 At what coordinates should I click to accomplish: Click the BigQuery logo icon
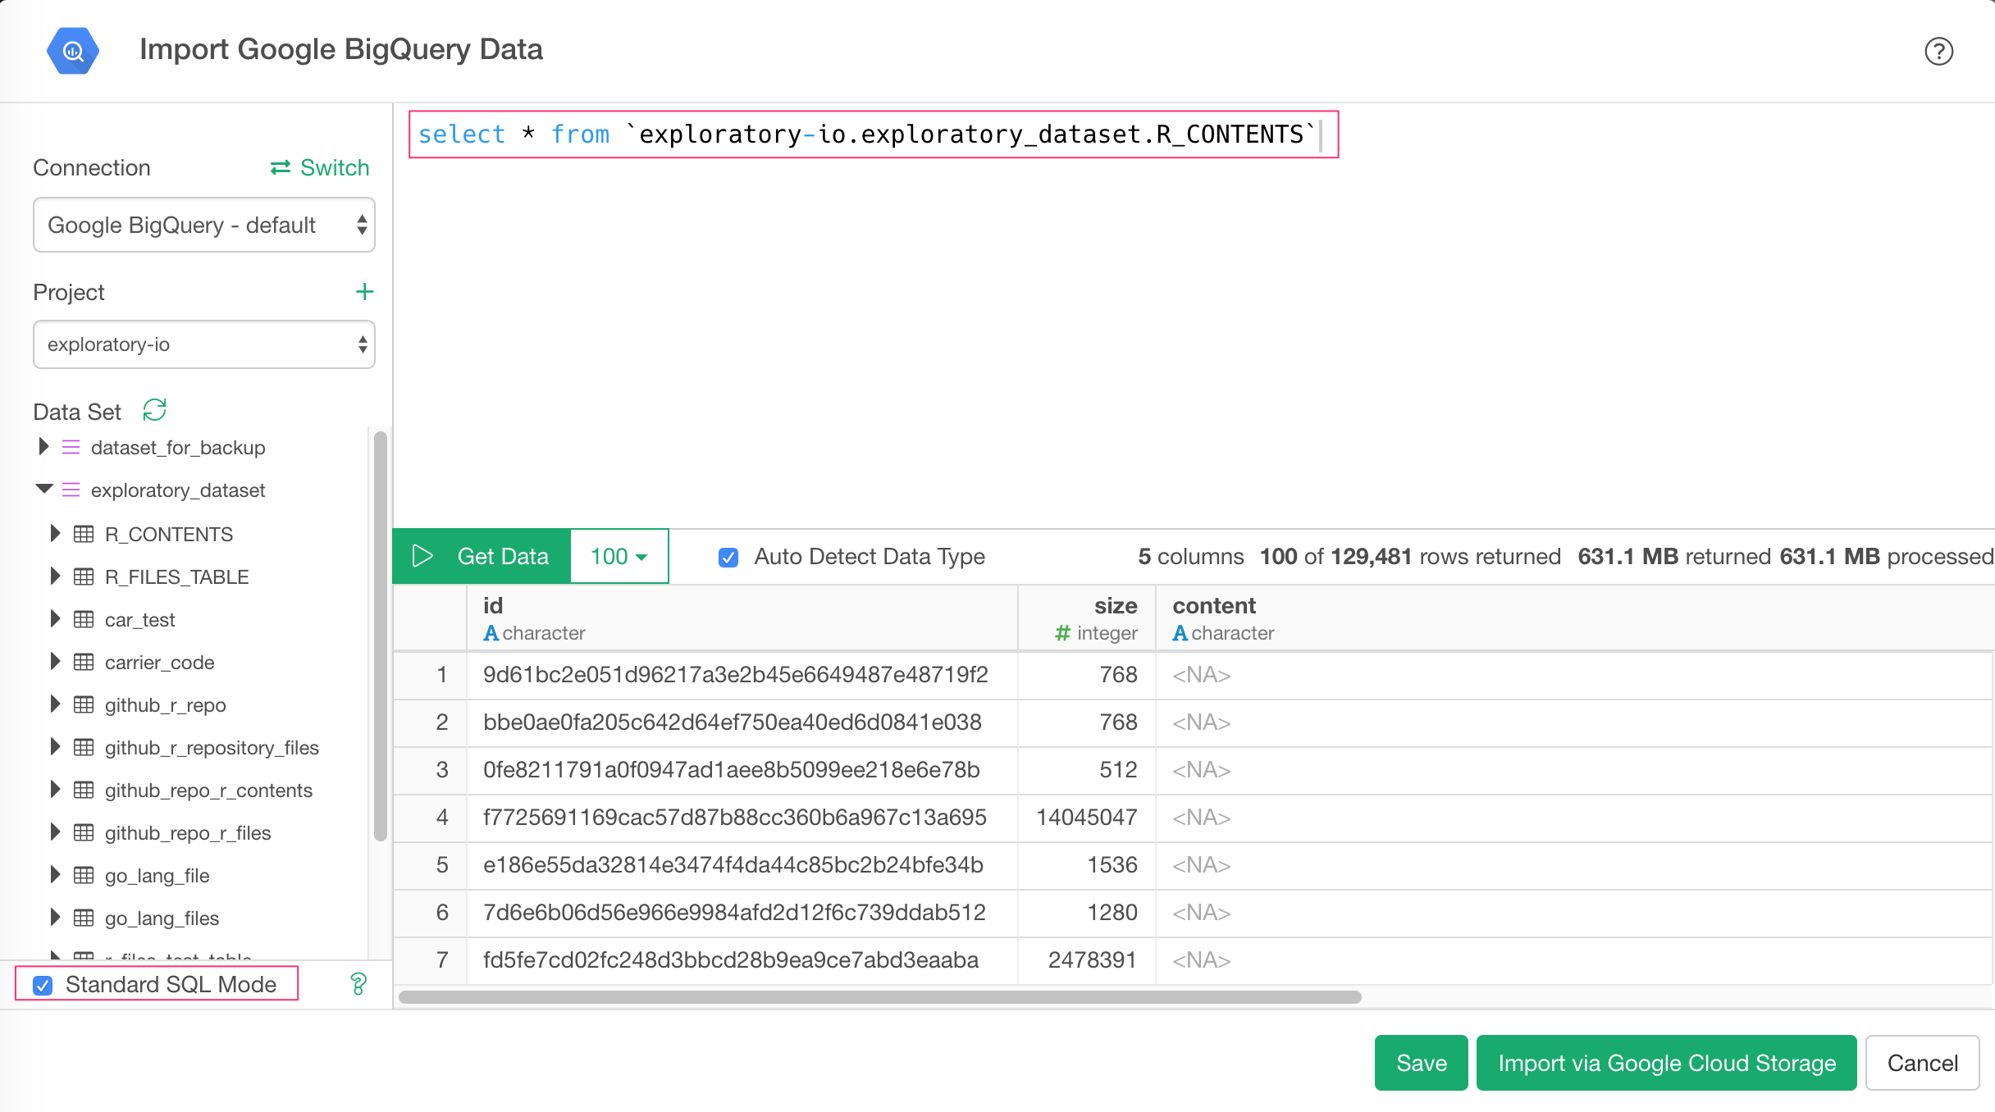pos(73,51)
